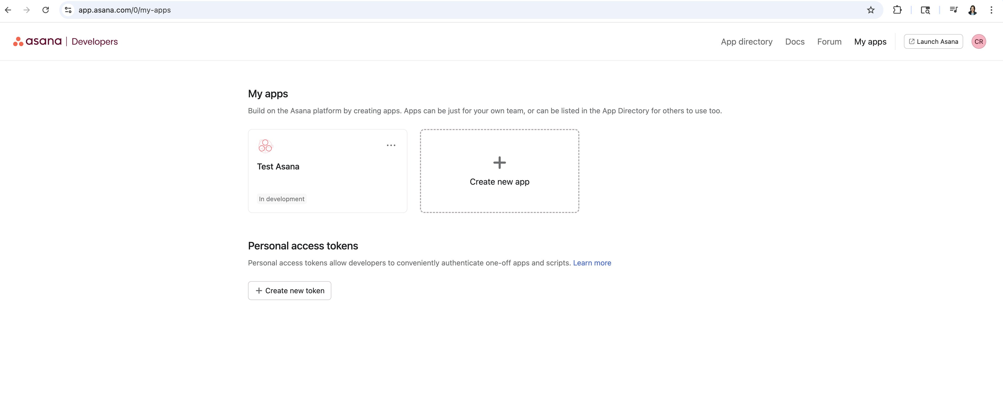Click the plus icon on Create new app
The image size is (1003, 395).
tap(499, 163)
